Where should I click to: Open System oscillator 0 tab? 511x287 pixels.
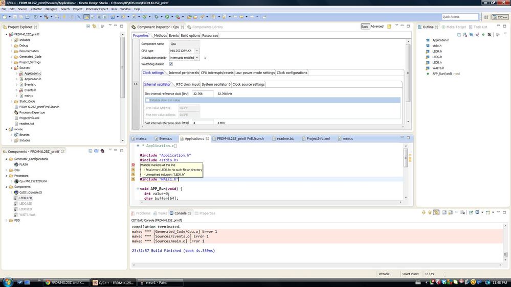216,84
